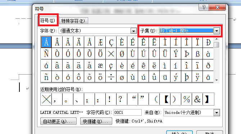Screen dimensions: 241x134
Task: Select the ÿ y-diaeresis symbol
Action: point(197,77)
